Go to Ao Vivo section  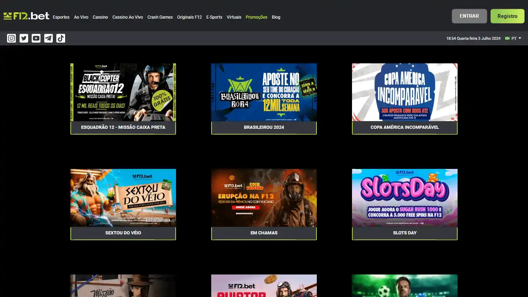(x=81, y=17)
